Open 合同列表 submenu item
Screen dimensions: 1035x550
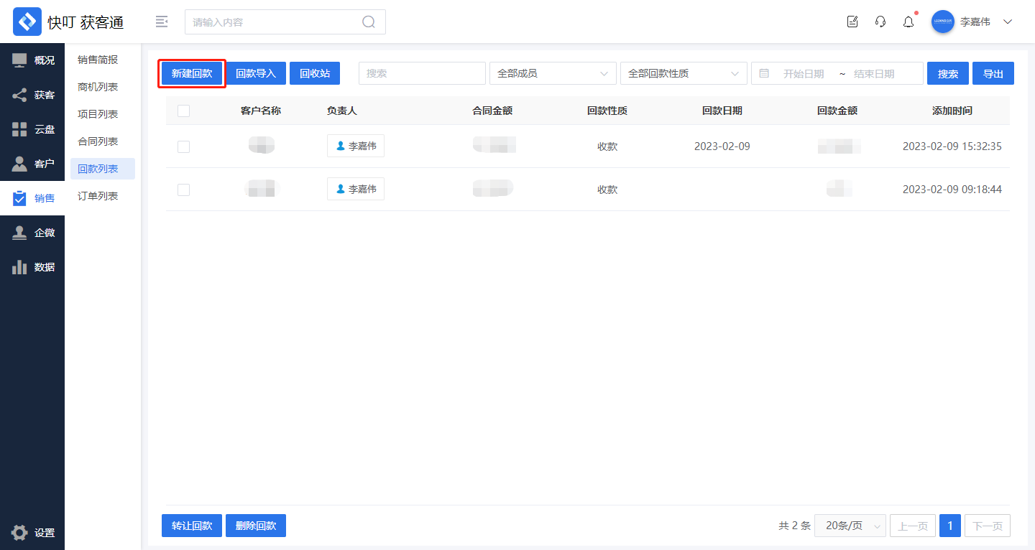click(103, 141)
